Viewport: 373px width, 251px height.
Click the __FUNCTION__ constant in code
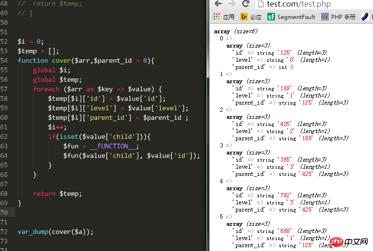coord(112,146)
